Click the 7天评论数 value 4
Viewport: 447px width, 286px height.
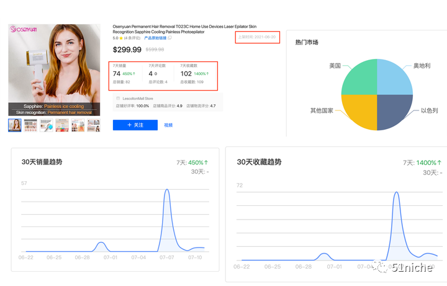click(150, 74)
